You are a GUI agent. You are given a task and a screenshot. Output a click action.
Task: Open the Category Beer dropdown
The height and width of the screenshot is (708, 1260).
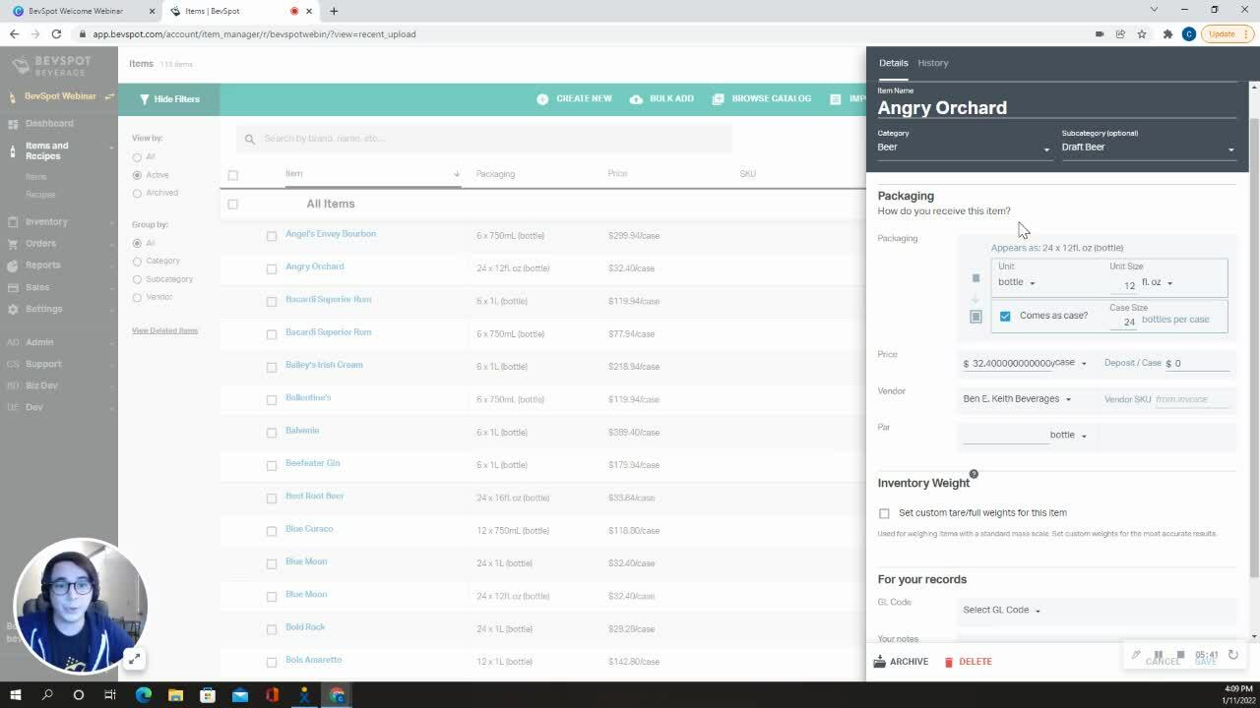pyautogui.click(x=964, y=147)
